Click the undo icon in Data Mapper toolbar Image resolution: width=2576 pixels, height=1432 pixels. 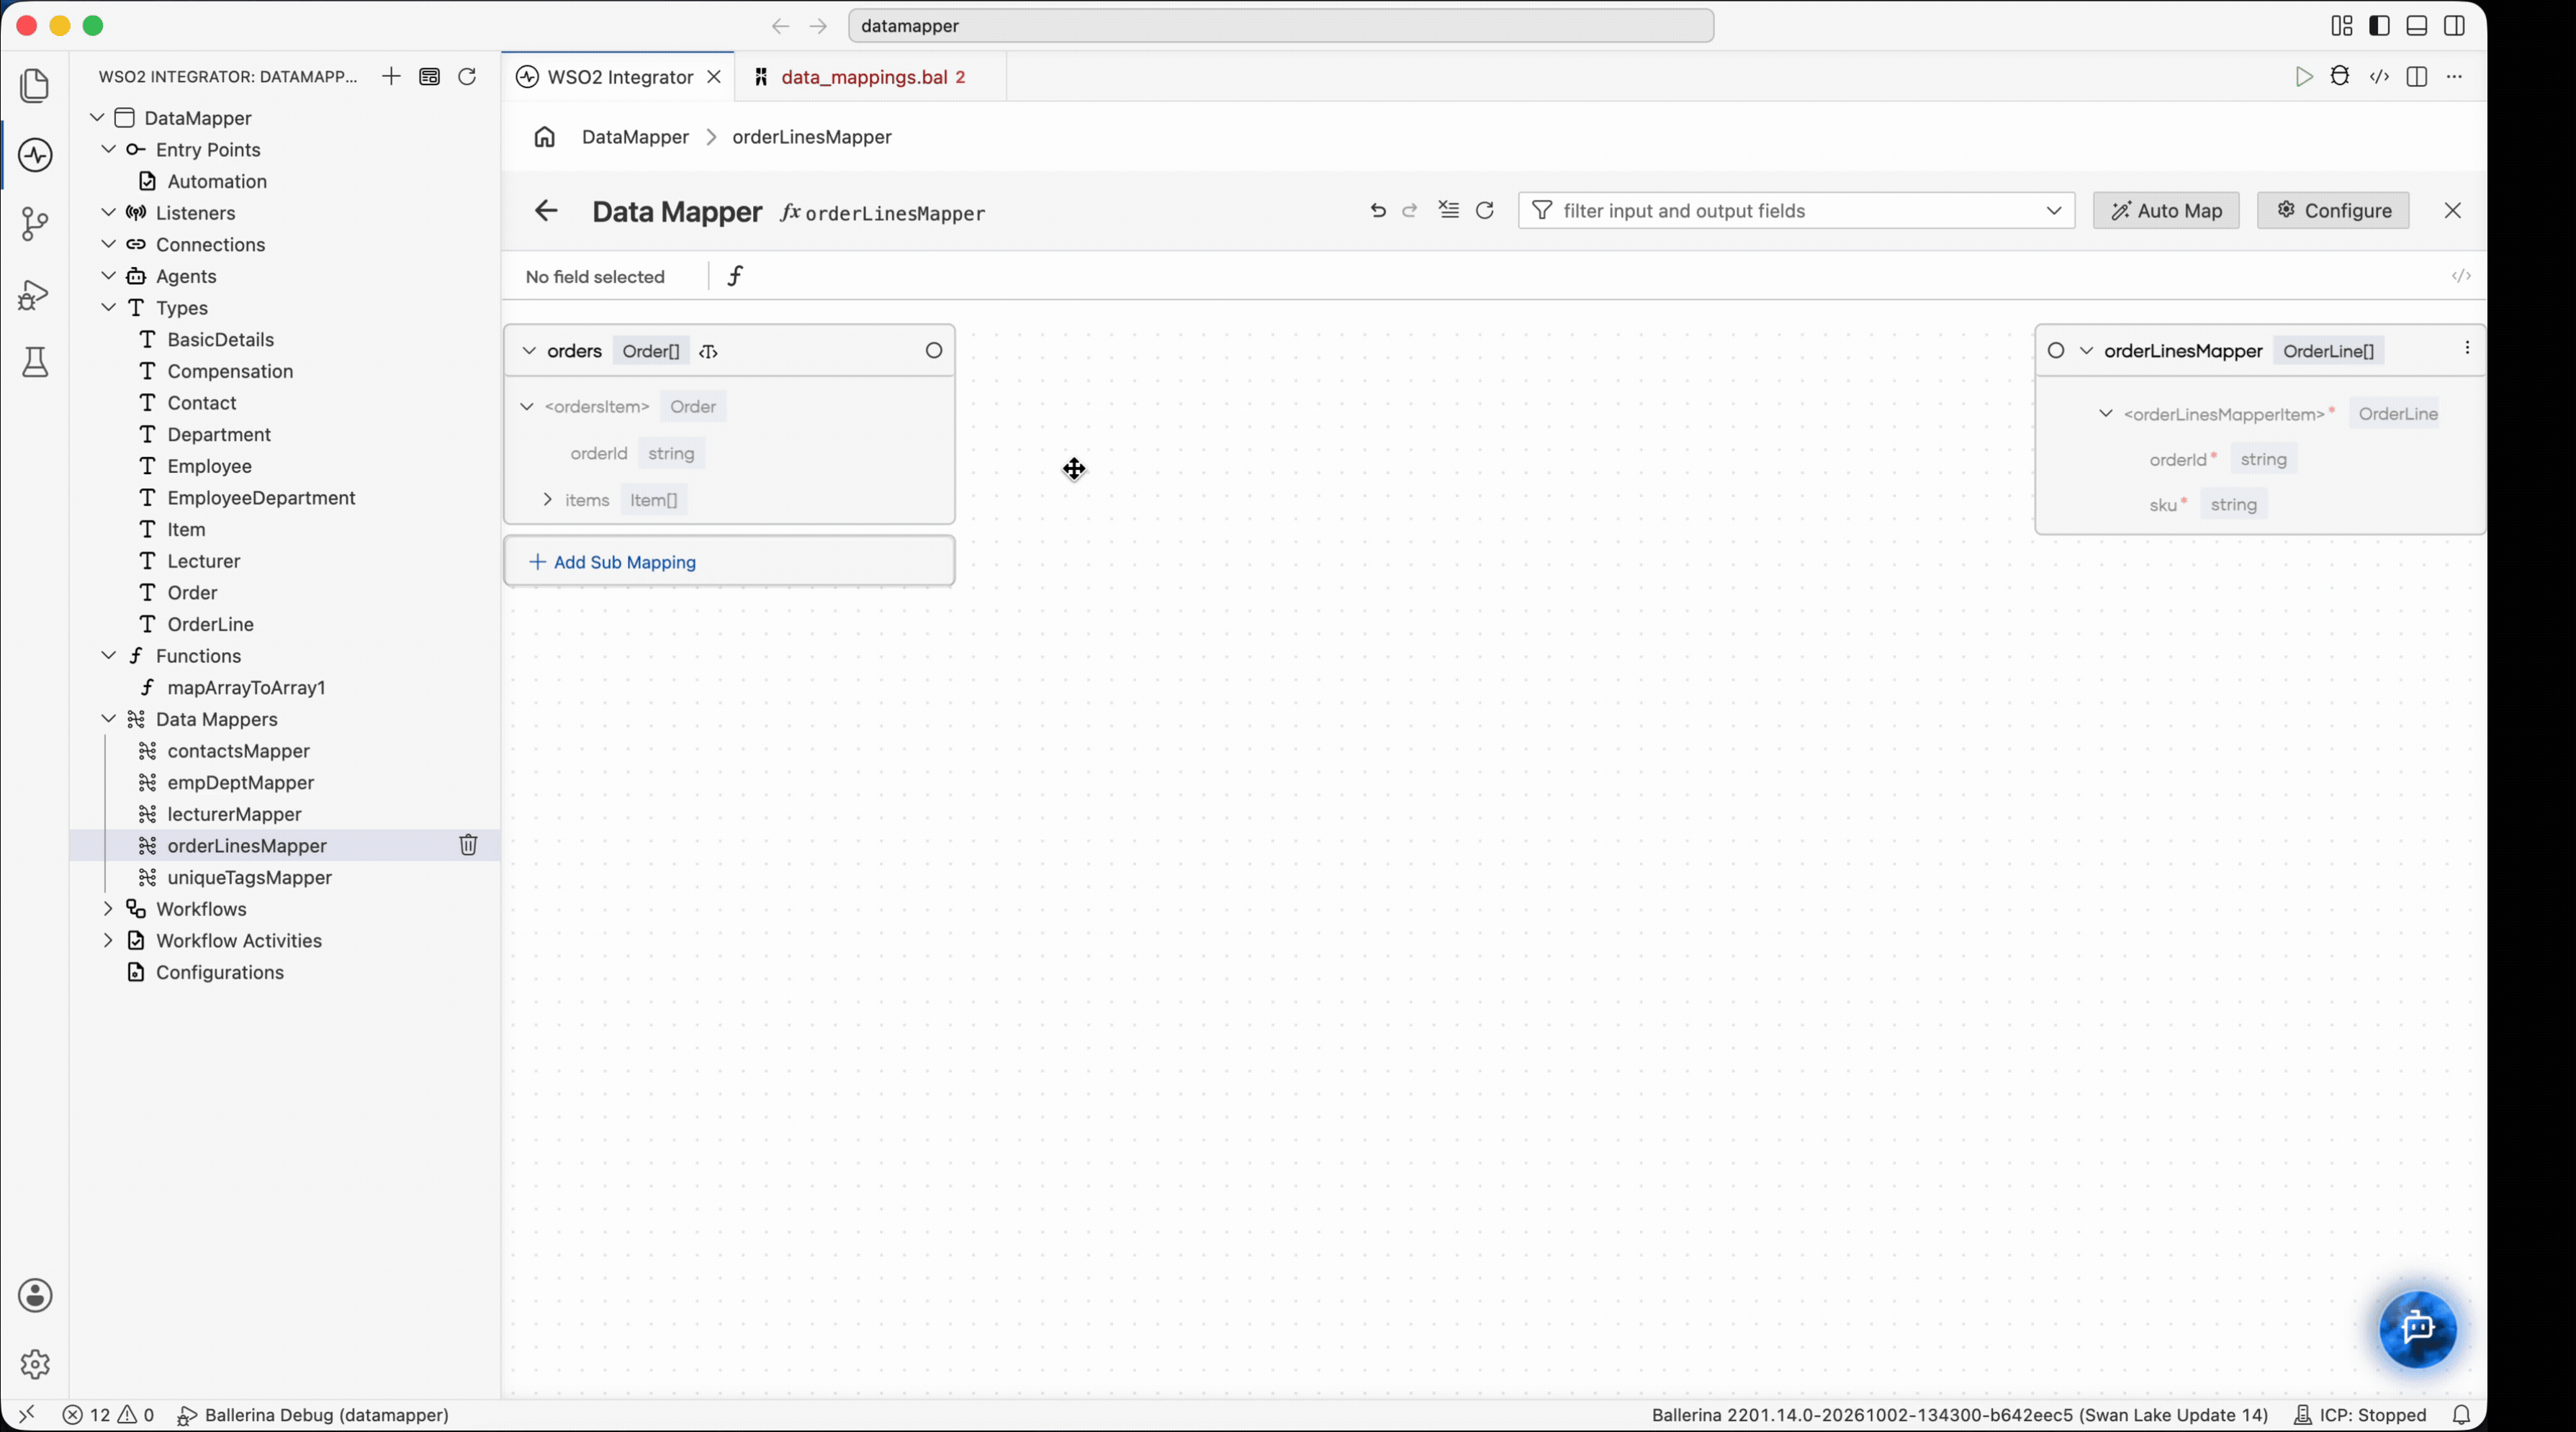(x=1378, y=211)
